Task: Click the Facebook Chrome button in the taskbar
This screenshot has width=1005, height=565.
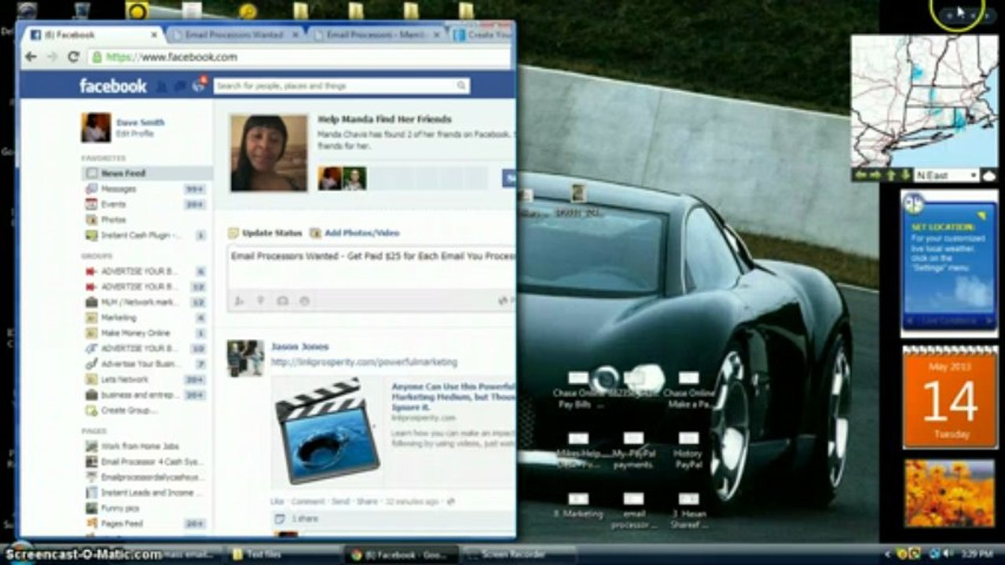Action: 401,554
